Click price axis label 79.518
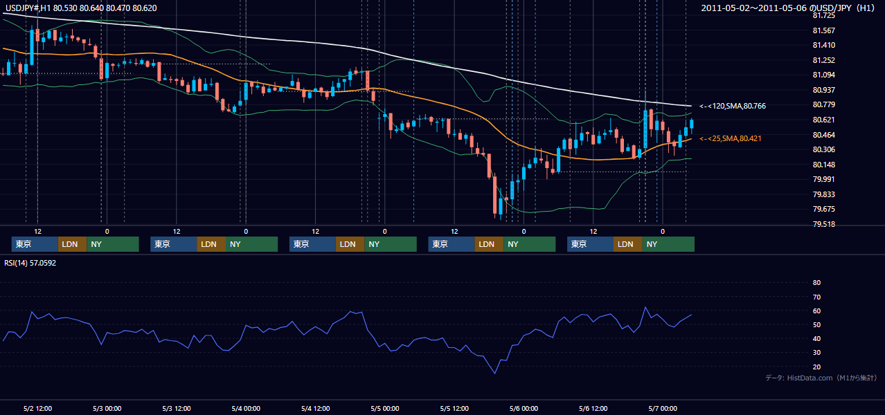This screenshot has width=885, height=415. [823, 224]
